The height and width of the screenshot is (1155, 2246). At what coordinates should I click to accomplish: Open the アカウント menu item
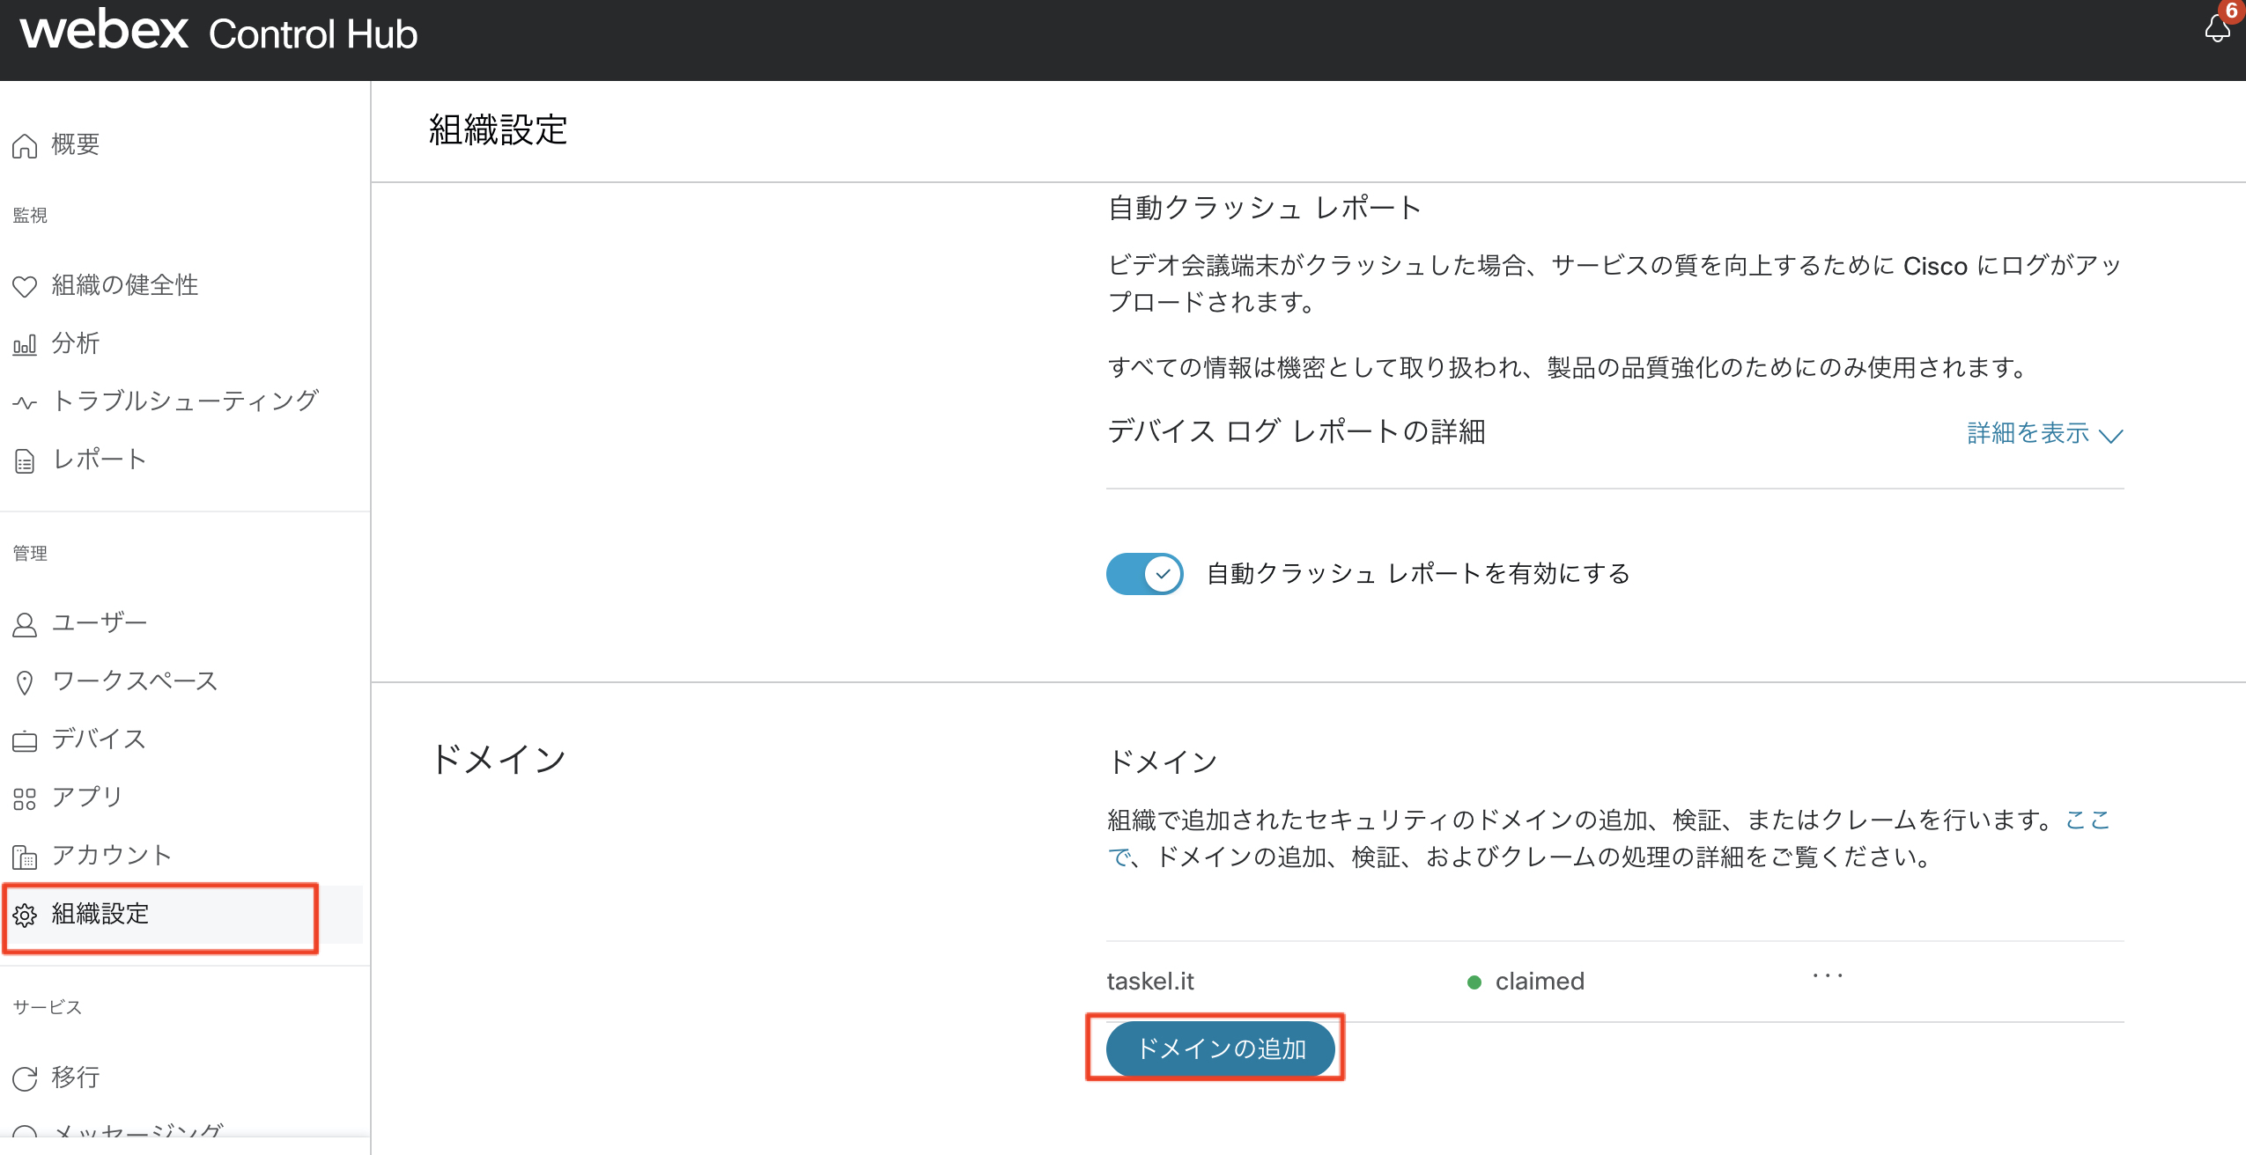(x=111, y=855)
